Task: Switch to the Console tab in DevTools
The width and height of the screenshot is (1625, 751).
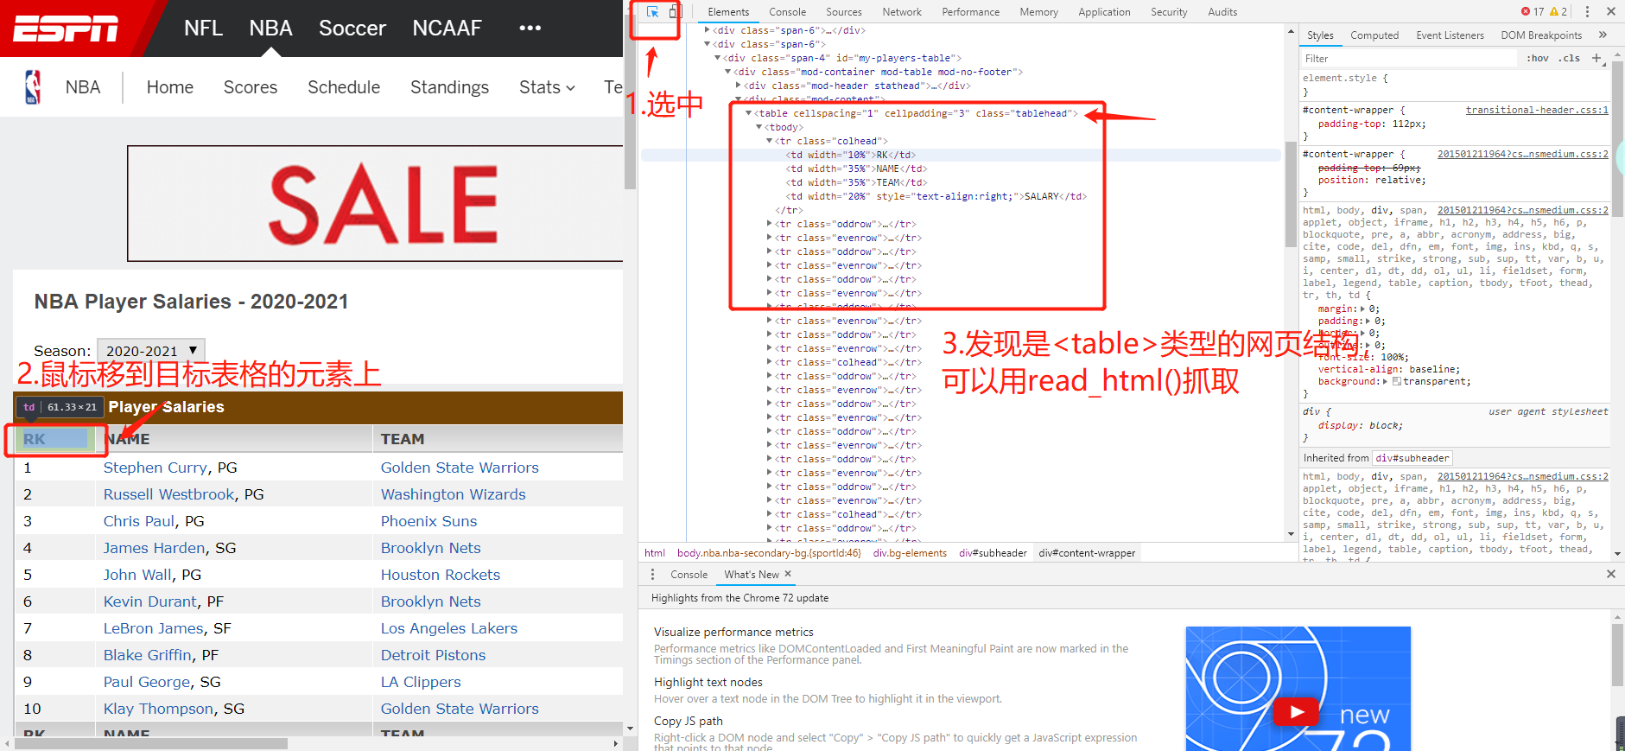Action: (787, 11)
